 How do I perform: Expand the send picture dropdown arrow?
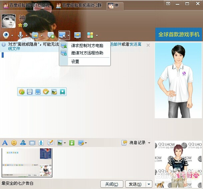click(x=65, y=143)
